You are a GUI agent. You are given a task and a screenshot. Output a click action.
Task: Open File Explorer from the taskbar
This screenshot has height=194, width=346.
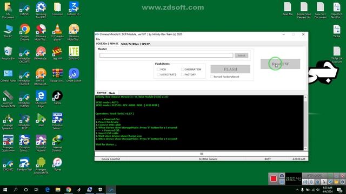(58, 190)
